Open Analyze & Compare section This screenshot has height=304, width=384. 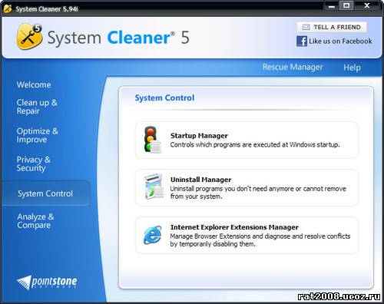pos(36,221)
